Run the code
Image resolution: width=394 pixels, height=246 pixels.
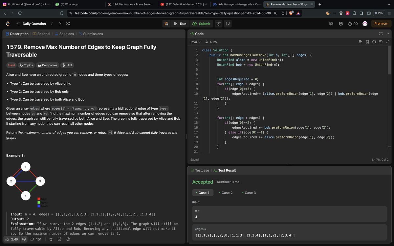coord(180,24)
